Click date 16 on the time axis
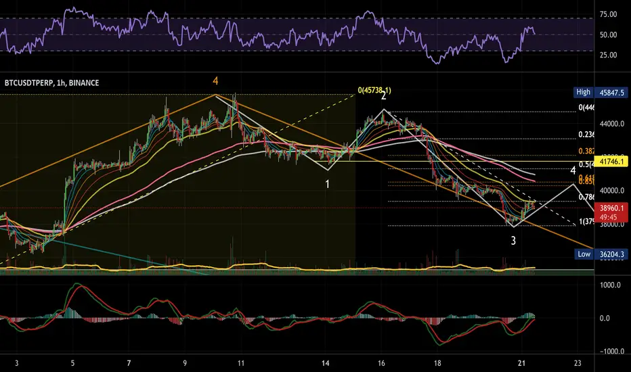 point(381,364)
